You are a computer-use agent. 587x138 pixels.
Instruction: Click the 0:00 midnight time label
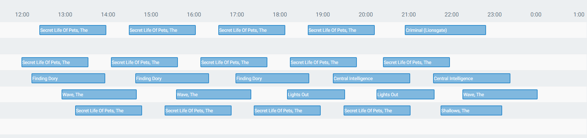click(536, 15)
